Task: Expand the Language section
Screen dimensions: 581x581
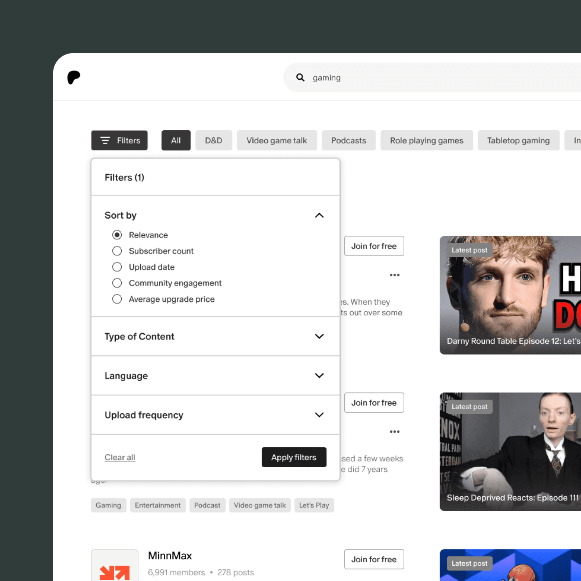Action: [319, 376]
